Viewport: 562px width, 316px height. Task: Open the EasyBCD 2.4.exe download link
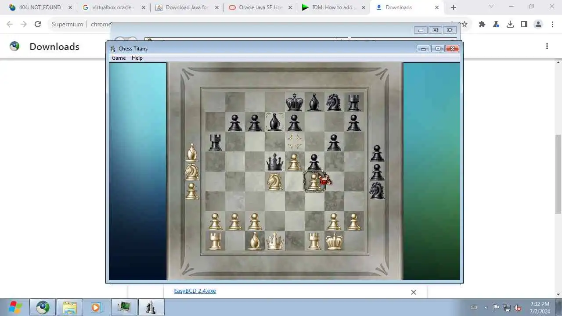195,291
